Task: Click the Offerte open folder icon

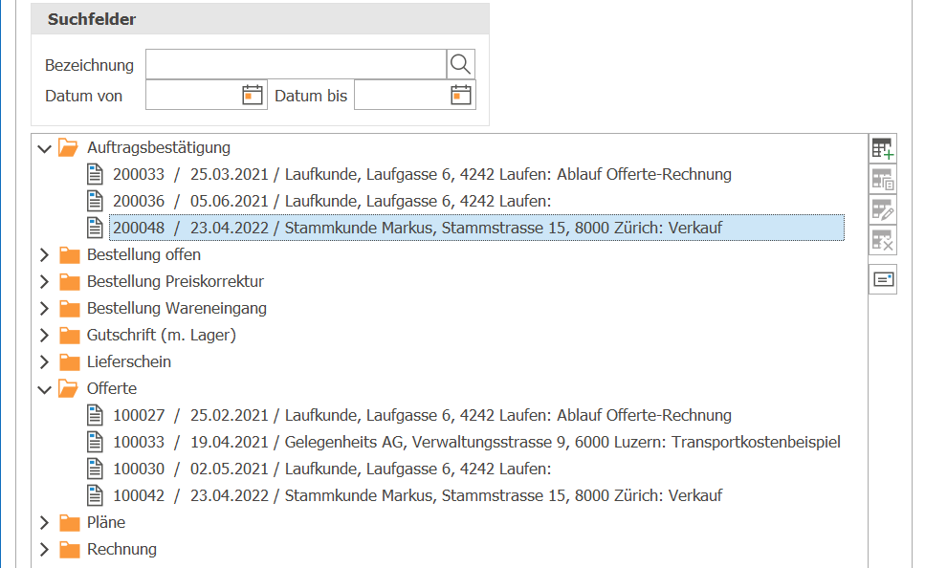Action: coord(69,388)
